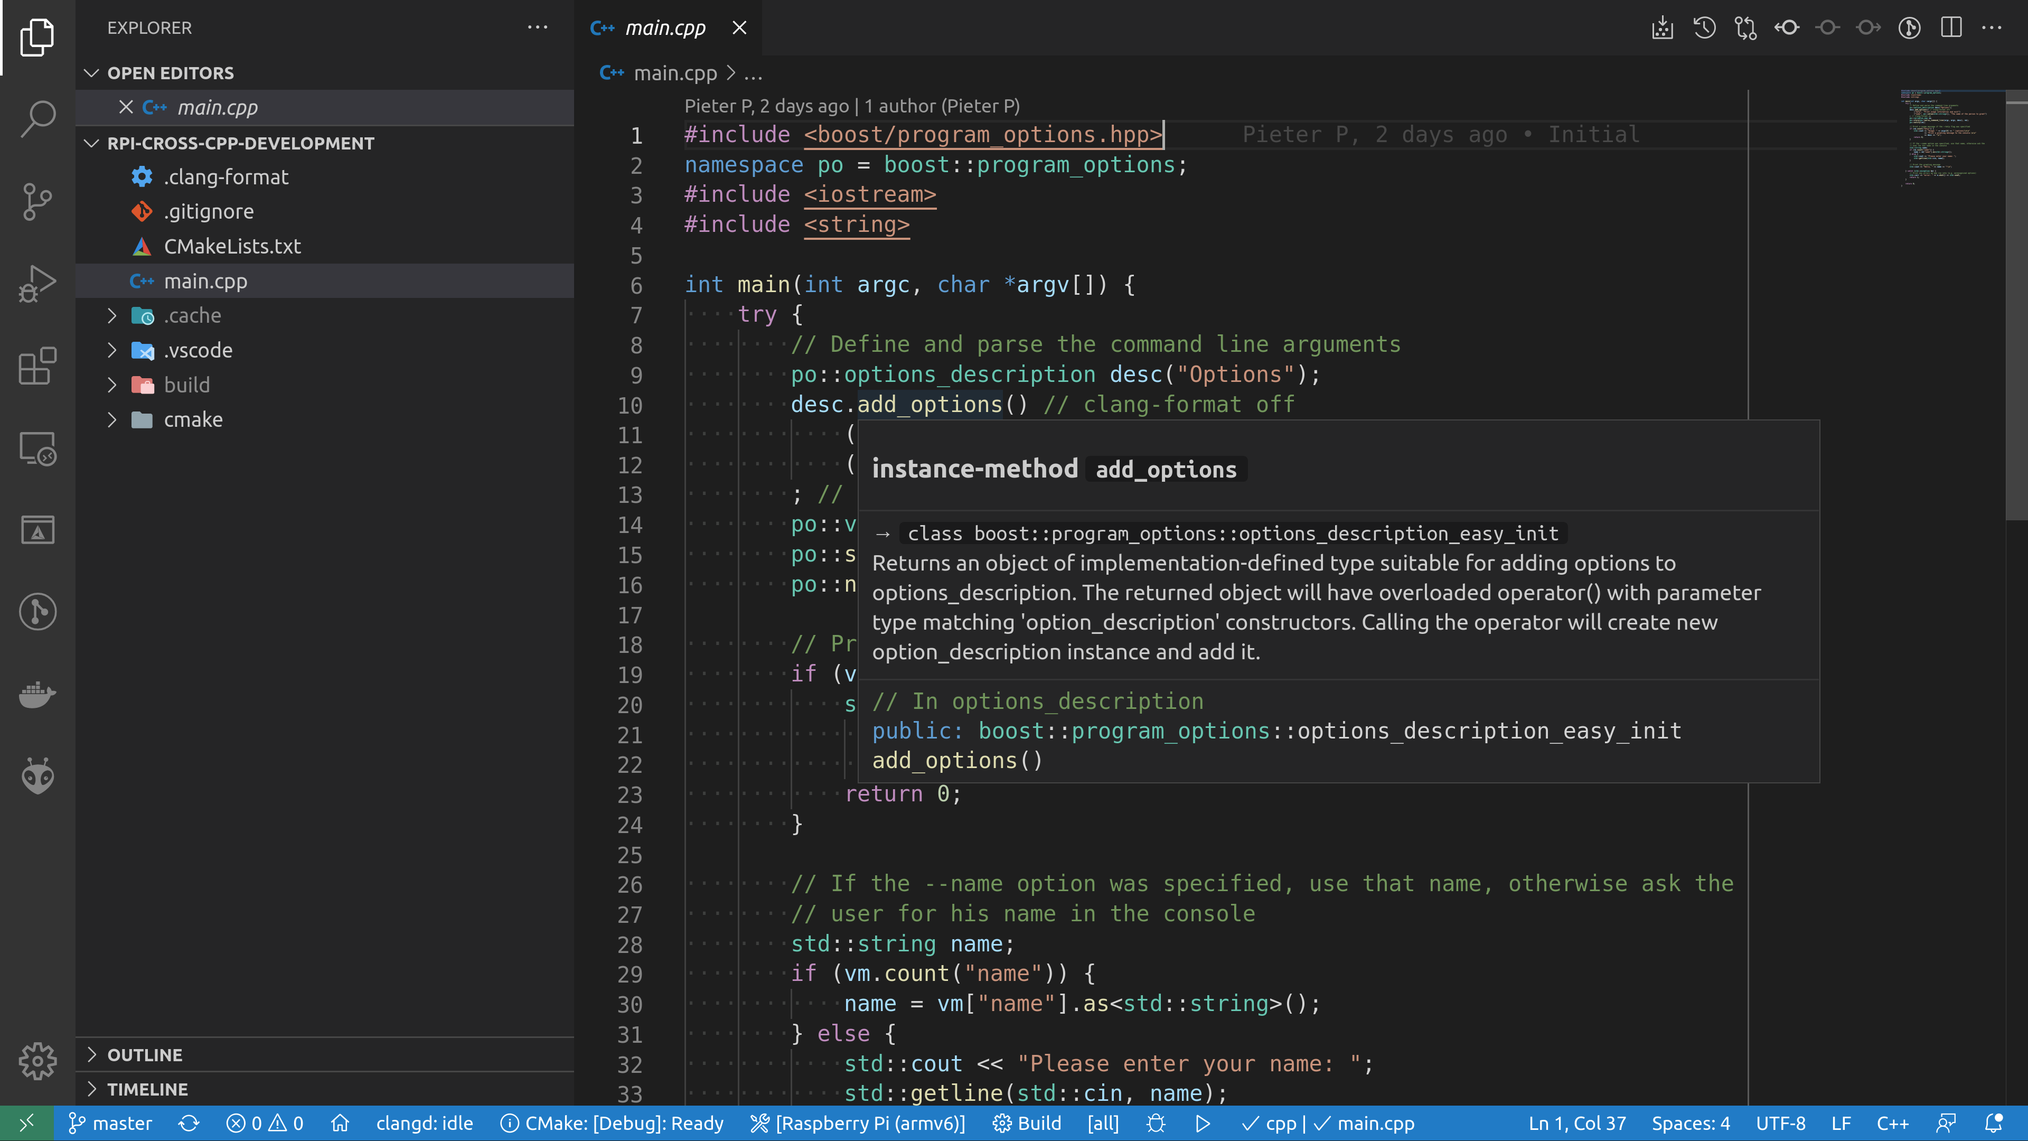Click the Ln 1, Col 37 position indicator

point(1577,1124)
